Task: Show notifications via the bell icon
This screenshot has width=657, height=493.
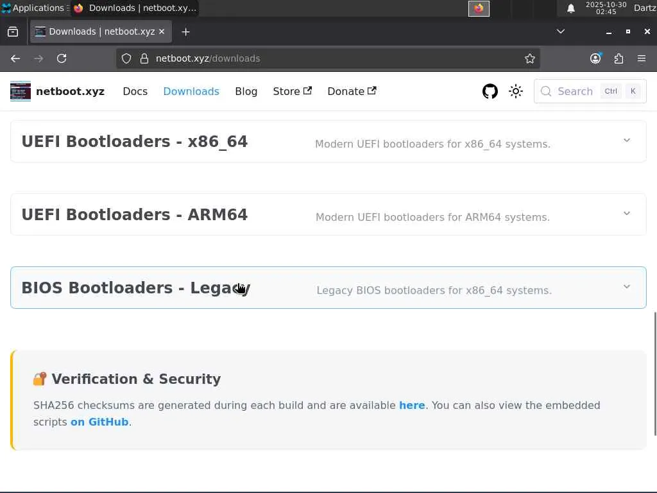Action: tap(571, 8)
